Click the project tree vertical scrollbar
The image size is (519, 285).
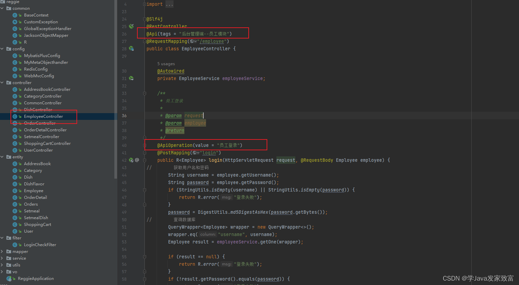[116, 89]
